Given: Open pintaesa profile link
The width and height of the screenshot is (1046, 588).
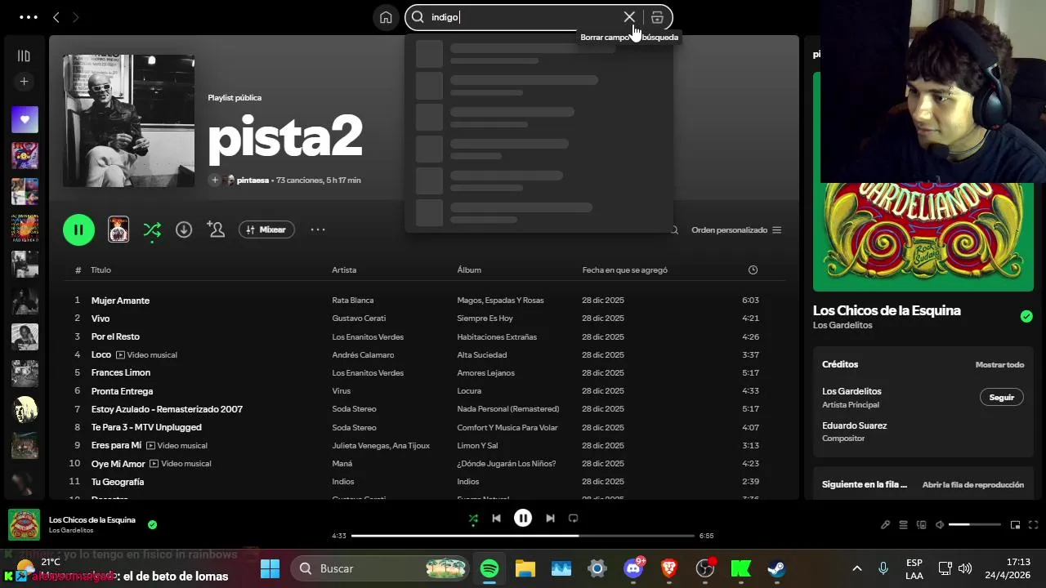Looking at the screenshot, I should point(253,180).
